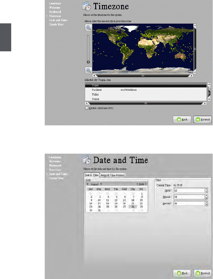Go to next year after 2008

click(146, 184)
